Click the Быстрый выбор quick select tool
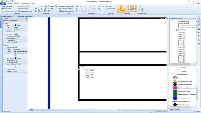Image resolution: width=201 pixels, height=113 pixels. [7, 6]
